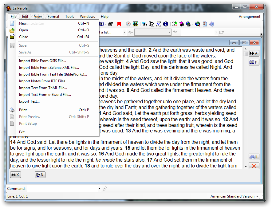Open the maps picture icon

pos(136,24)
